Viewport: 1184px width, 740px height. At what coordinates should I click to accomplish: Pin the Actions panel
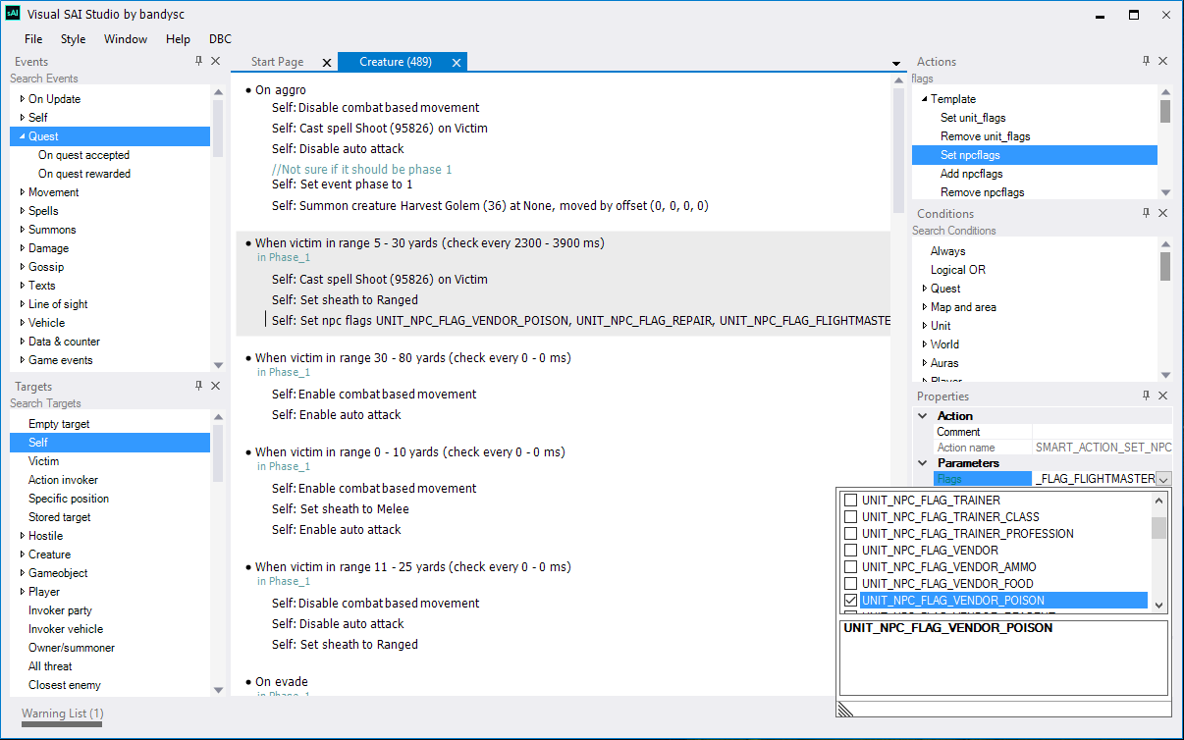(1145, 61)
